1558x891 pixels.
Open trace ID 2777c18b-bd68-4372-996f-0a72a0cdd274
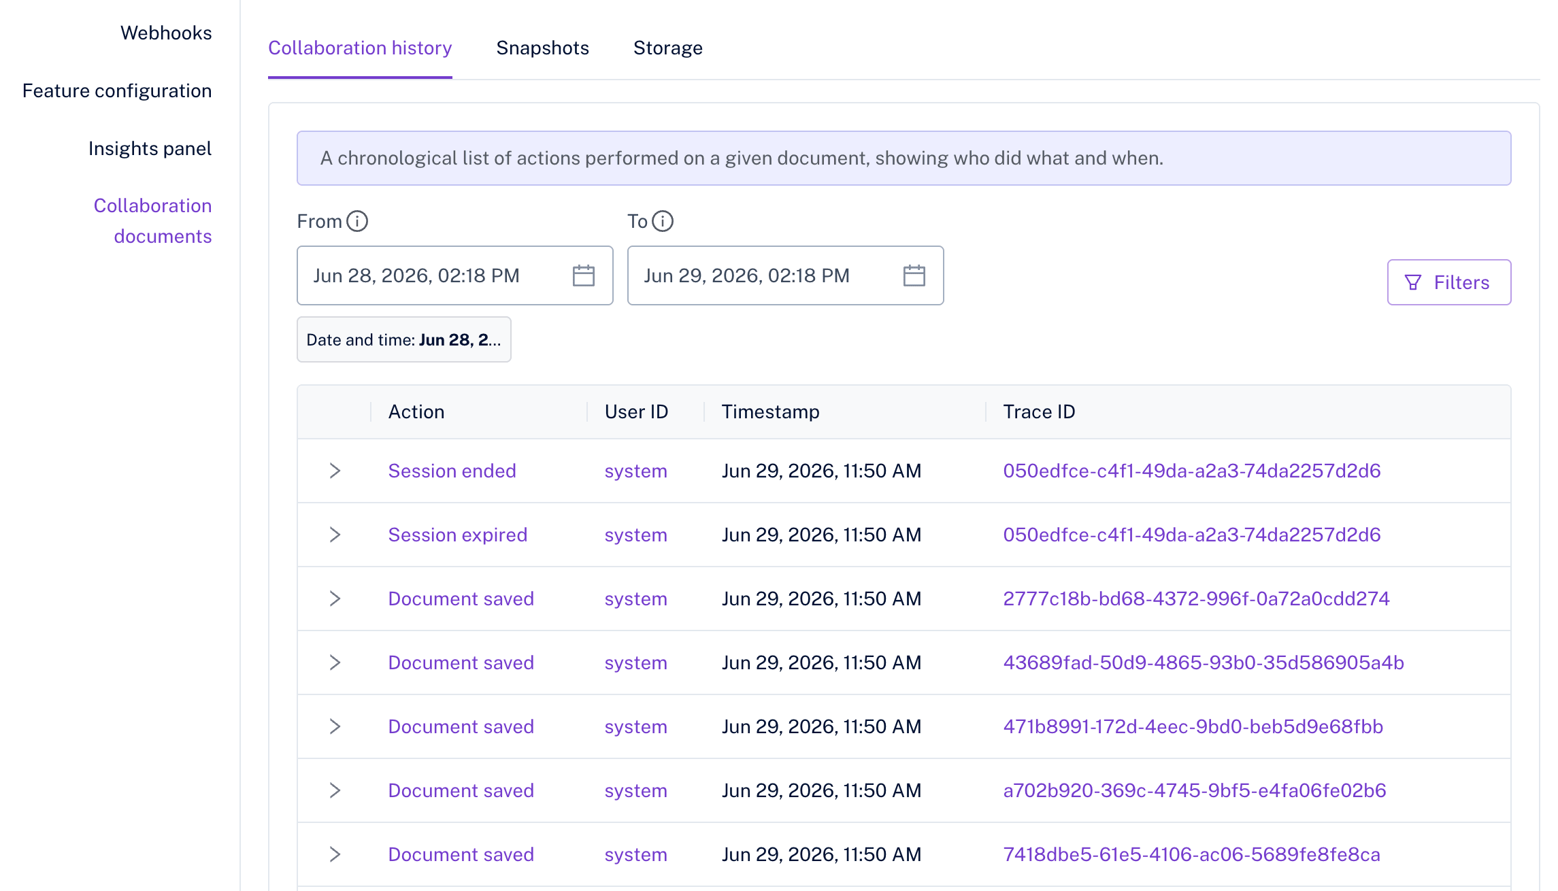click(1196, 599)
